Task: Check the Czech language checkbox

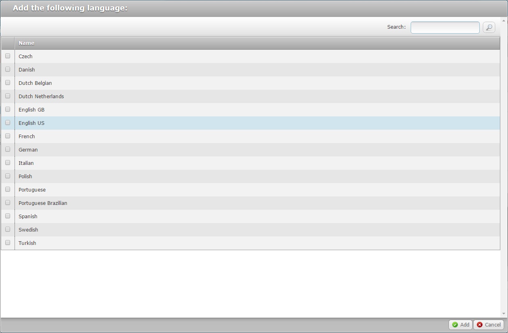Action: click(x=8, y=56)
